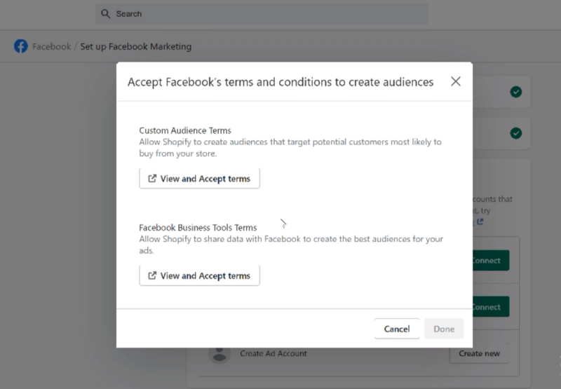Click the Done button
This screenshot has width=561, height=389.
(x=444, y=329)
